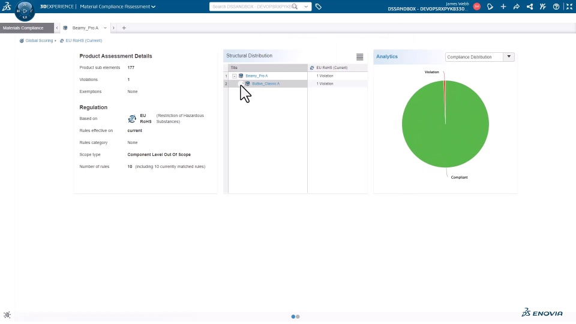This screenshot has height=324, width=576.
Task: Click the Analytics panel title
Action: (387, 56)
